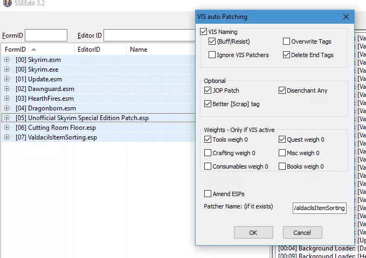Image resolution: width=366 pixels, height=258 pixels.
Task: Sort by the FormID column header
Action: 38,49
